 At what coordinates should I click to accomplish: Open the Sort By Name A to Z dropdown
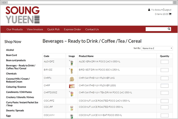tap(157, 48)
